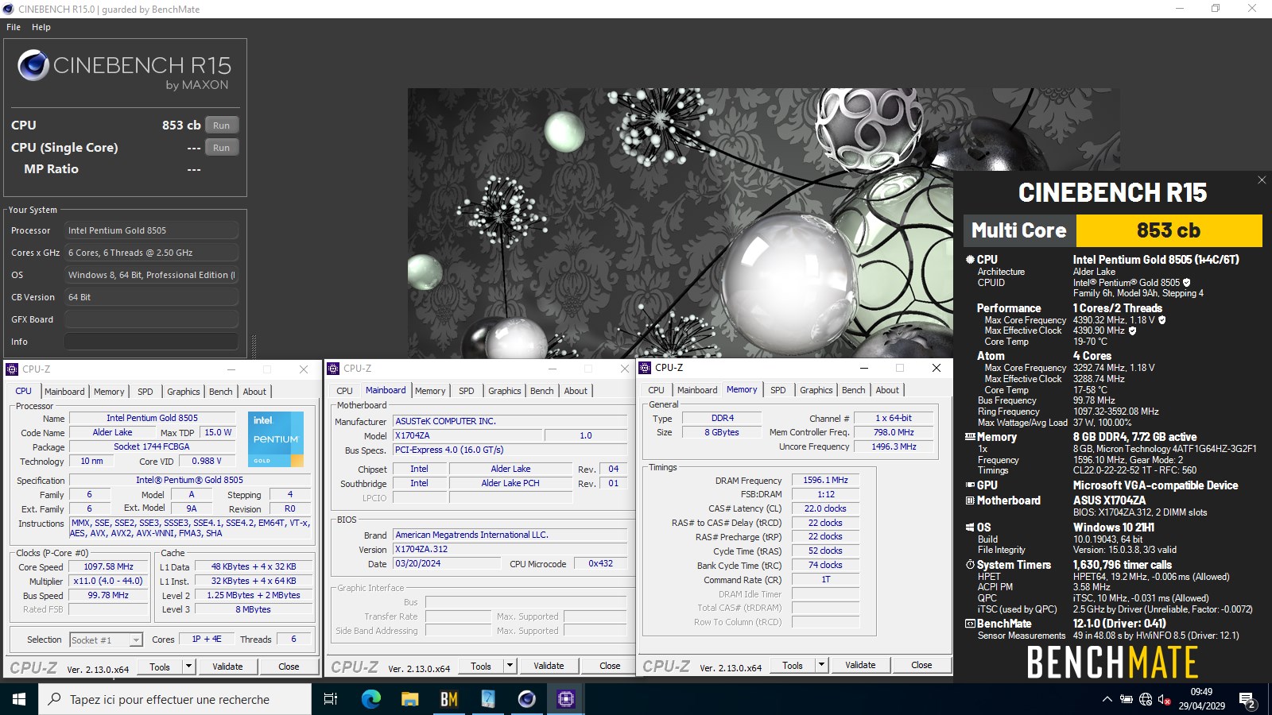This screenshot has width=1272, height=715.
Task: Open the Tools dropdown arrow in the CPU-Z window showing the CPU tab
Action: 189,667
